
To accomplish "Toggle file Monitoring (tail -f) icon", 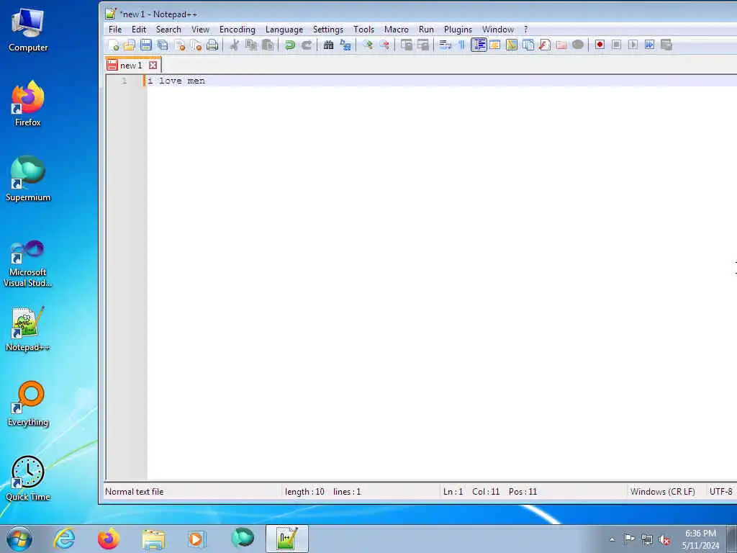I will coord(578,45).
